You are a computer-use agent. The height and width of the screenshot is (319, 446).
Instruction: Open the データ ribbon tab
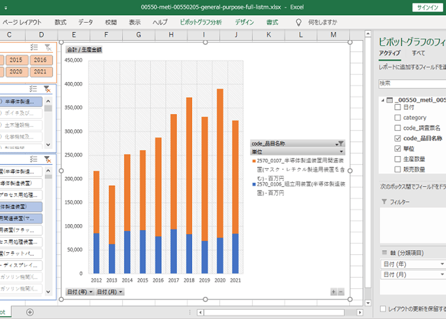click(85, 22)
